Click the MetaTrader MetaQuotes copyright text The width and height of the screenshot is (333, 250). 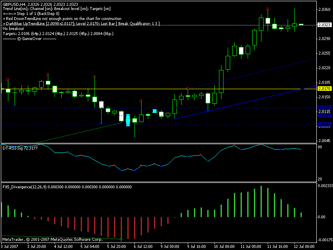(x=52, y=240)
